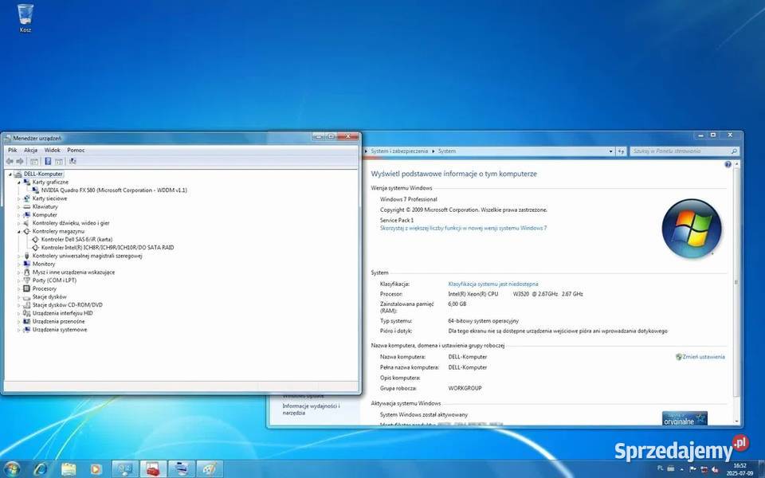
Task: Open Internet Explorer from the taskbar
Action: pos(39,469)
